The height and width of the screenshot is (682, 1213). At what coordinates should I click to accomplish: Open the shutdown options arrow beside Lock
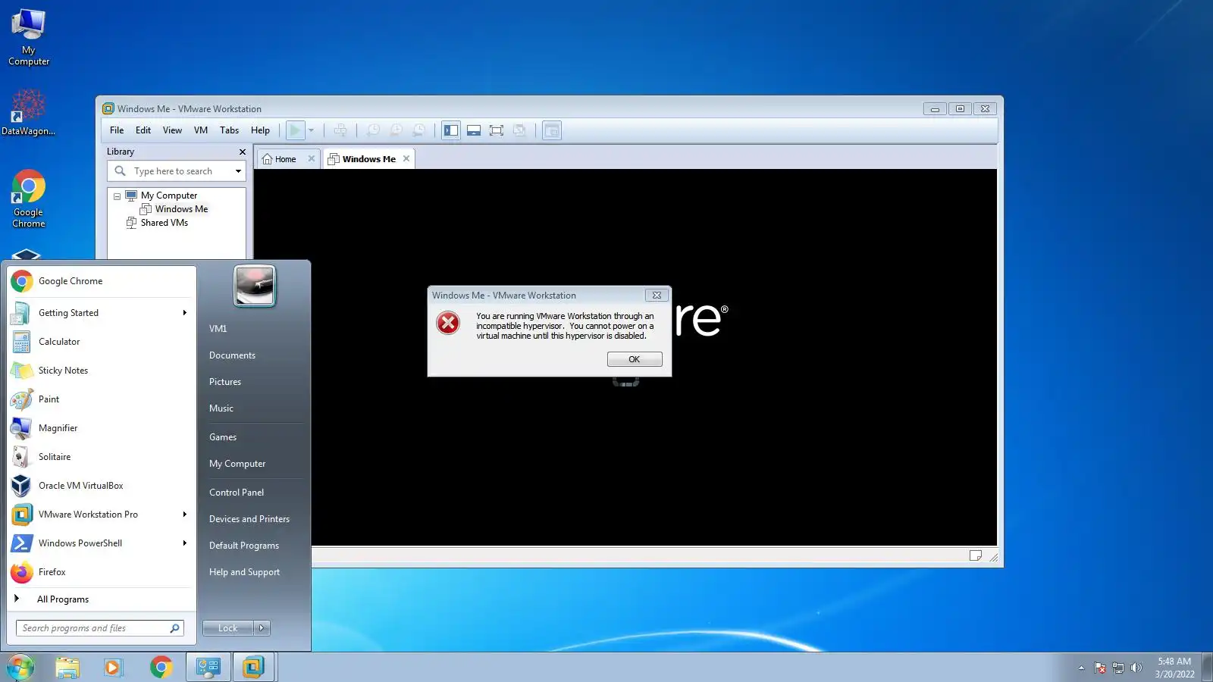pyautogui.click(x=262, y=628)
